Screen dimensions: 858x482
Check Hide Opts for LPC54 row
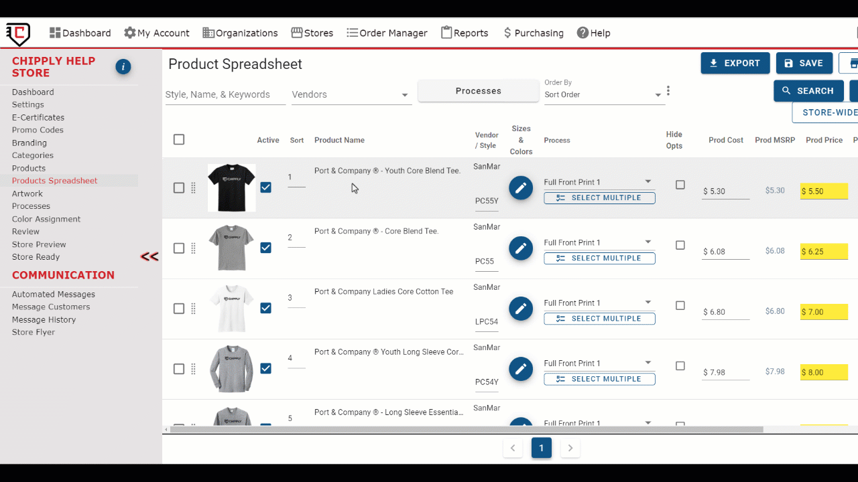pos(680,305)
